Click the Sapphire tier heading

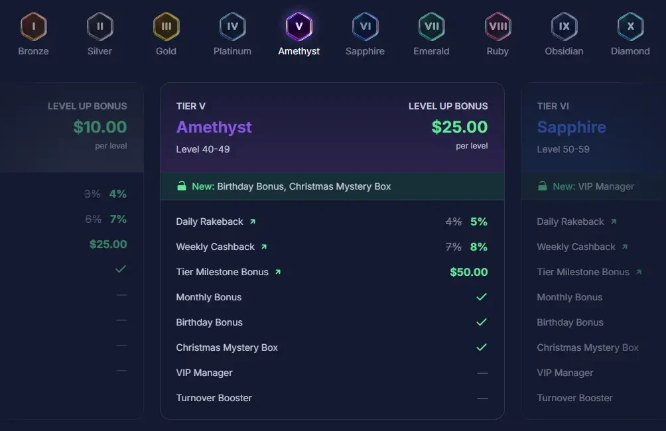(571, 127)
